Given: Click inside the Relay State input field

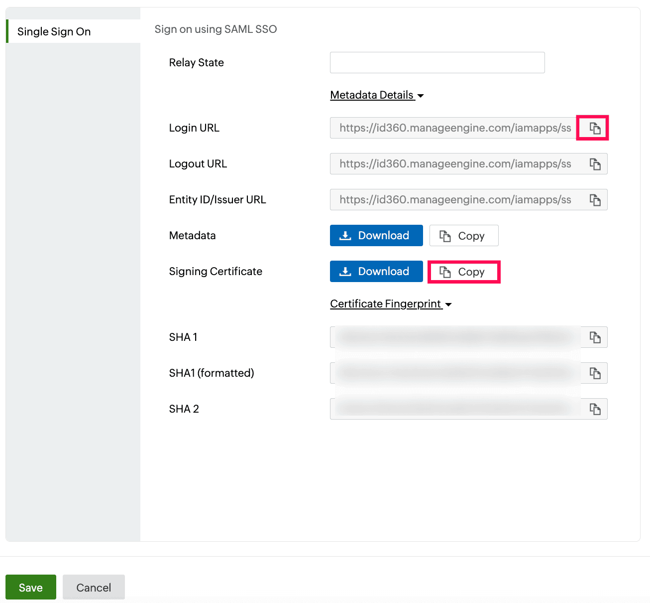Looking at the screenshot, I should 437,62.
